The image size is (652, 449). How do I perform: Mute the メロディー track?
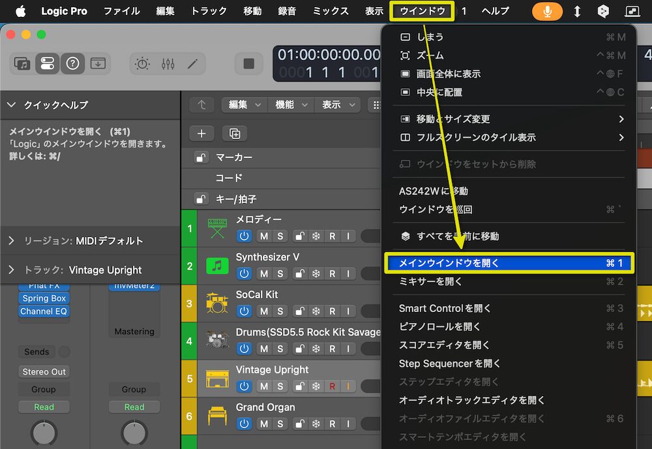264,236
